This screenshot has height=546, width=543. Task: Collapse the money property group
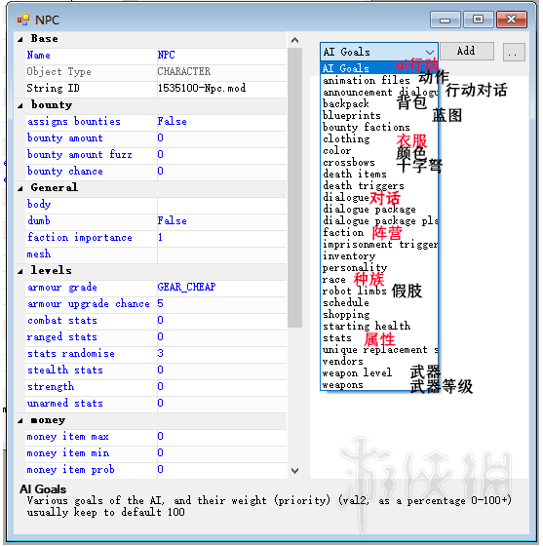(x=20, y=421)
